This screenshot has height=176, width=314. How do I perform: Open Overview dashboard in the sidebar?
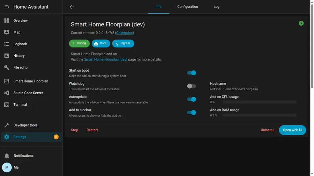point(31,21)
